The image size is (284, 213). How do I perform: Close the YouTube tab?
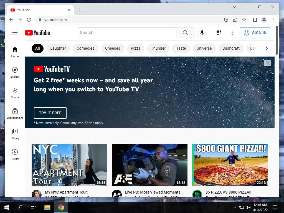point(69,10)
